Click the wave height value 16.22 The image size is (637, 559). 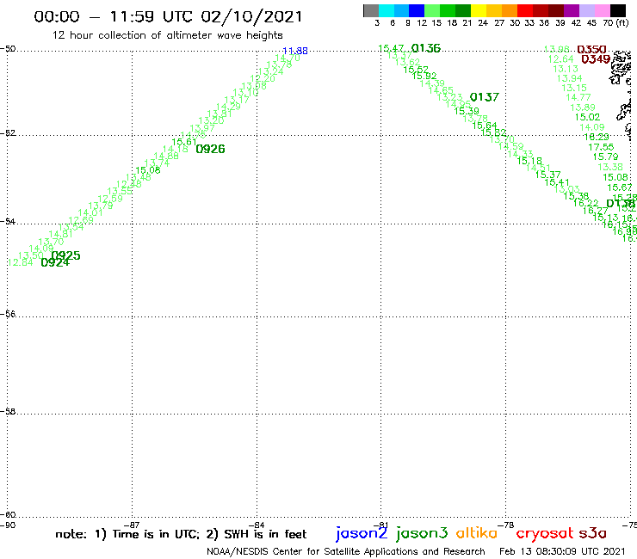click(x=586, y=203)
